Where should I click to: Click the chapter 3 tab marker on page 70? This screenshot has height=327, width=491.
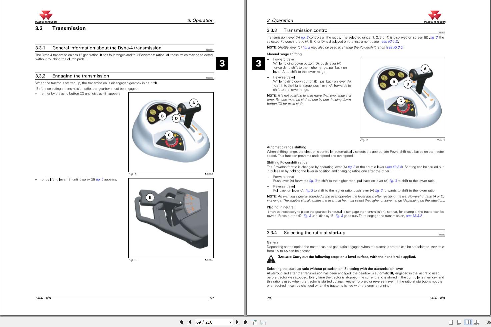click(258, 64)
